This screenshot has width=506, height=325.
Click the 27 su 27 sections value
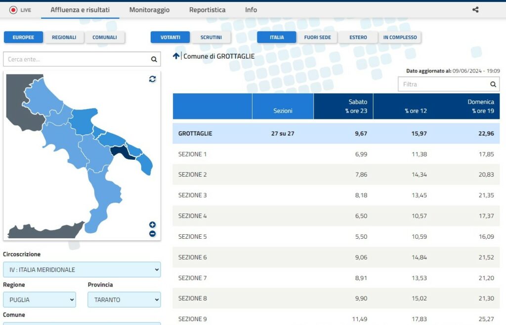tap(283, 133)
